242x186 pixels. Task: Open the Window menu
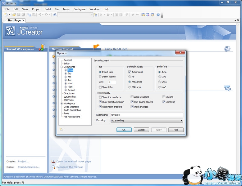click(x=94, y=9)
